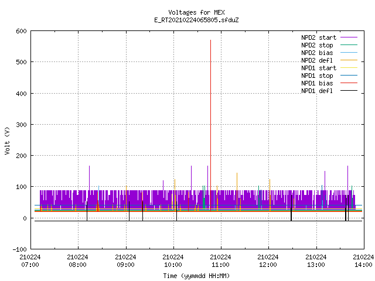Viewport: 375px width, 281px height.
Task: Click the red NPD1 bias legend line
Action: coord(349,83)
